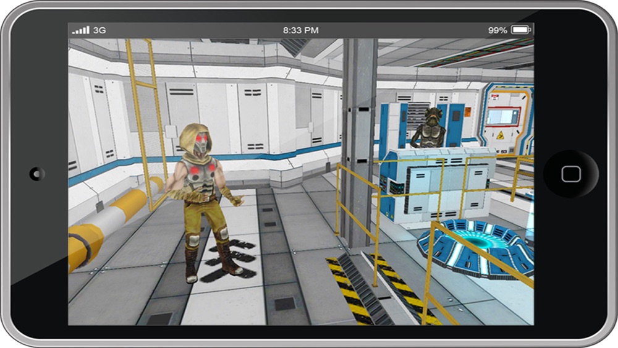Tap the cellular signal bars icon
The image size is (618, 348).
click(x=81, y=30)
